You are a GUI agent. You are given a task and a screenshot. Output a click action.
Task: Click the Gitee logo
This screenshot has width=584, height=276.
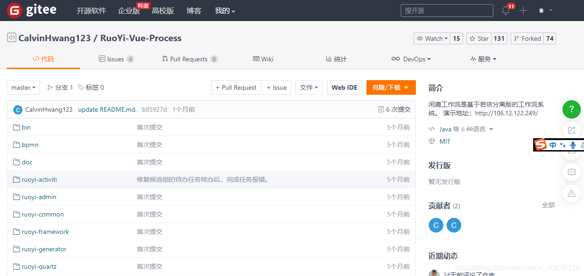pyautogui.click(x=32, y=10)
